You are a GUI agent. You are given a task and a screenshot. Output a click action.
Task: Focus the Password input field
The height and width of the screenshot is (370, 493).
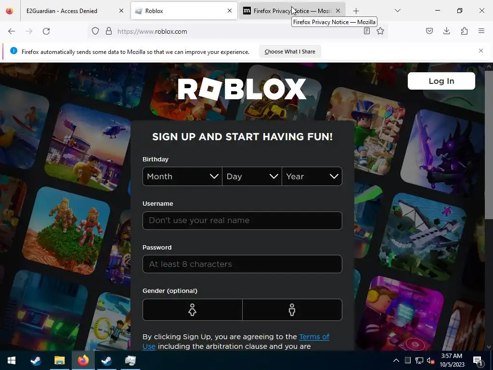tap(242, 264)
